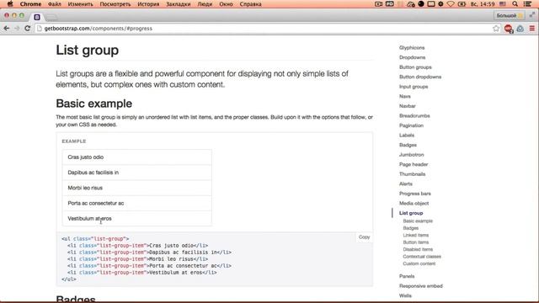Viewport: 539px width, 303px height.
Task: Reload the page with the refresh icon
Action: click(28, 29)
